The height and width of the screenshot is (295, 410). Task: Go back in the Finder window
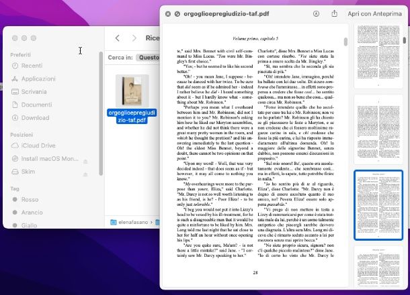[x=118, y=38]
